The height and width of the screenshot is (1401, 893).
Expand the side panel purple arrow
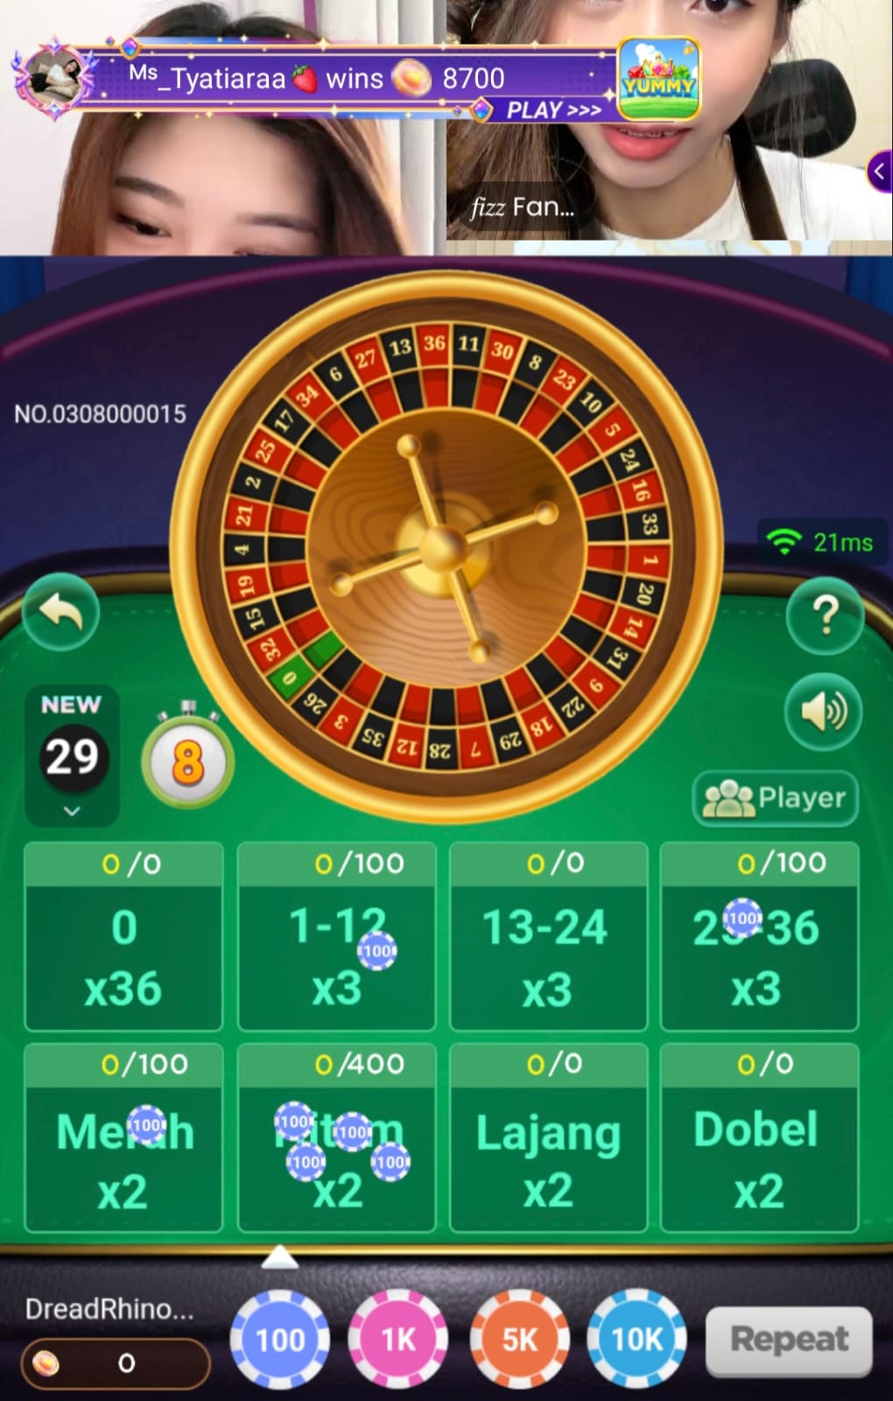click(879, 172)
